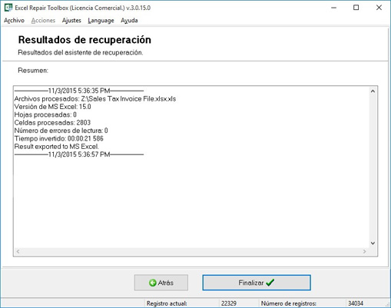Click the horizontal scroll right arrow
391x308 pixels.
(x=364, y=252)
